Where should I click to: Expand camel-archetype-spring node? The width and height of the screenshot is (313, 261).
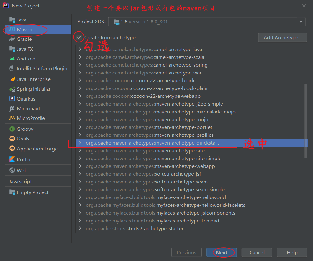[80, 65]
